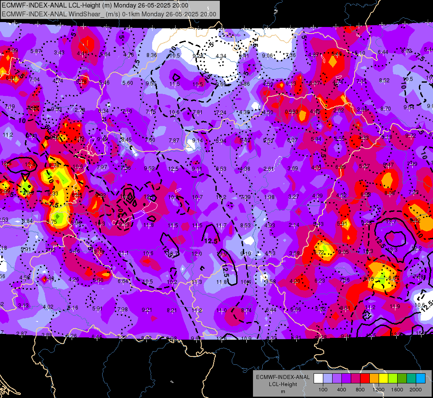Click the legend text ECMWF-INDEX-ANAL
433x398 pixels.
tap(283, 377)
